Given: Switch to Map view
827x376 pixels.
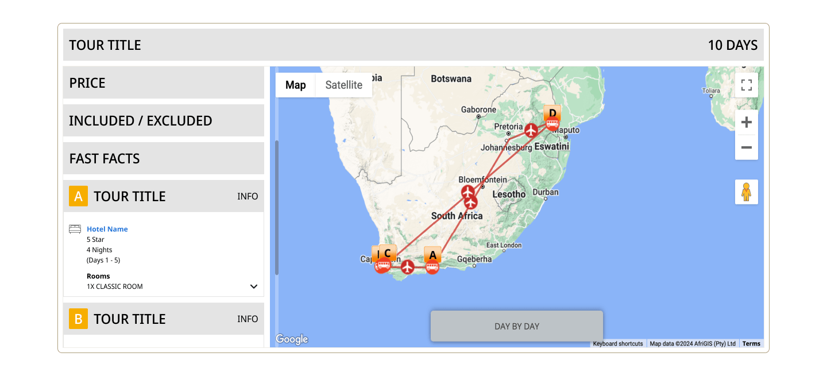Looking at the screenshot, I should click(x=296, y=85).
